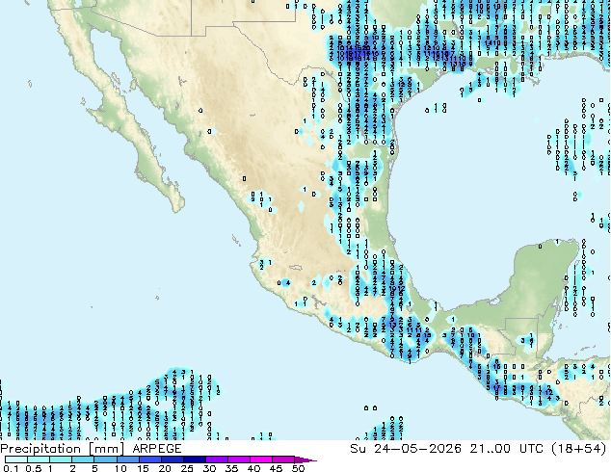
Task: Click the 10–15 mm legend color swatch
Action: 127,459
